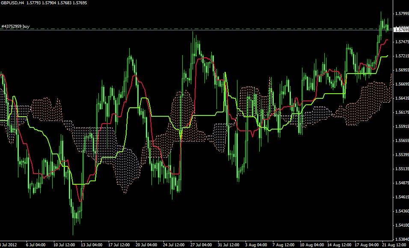The height and width of the screenshot is (248, 409).
Task: Click the 10 Jul 12:00 time label
Action: [x=64, y=245]
